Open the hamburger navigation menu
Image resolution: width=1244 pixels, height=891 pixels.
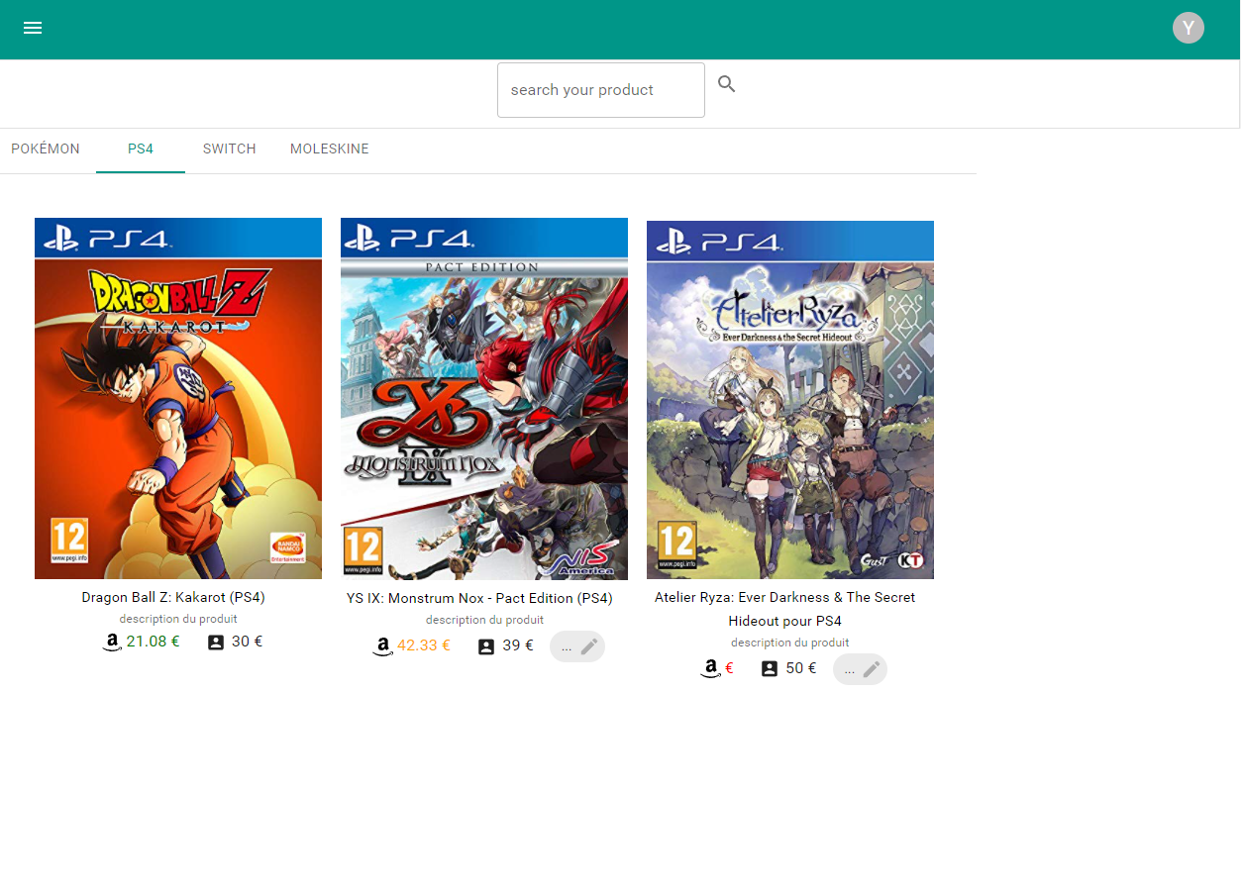pyautogui.click(x=33, y=28)
